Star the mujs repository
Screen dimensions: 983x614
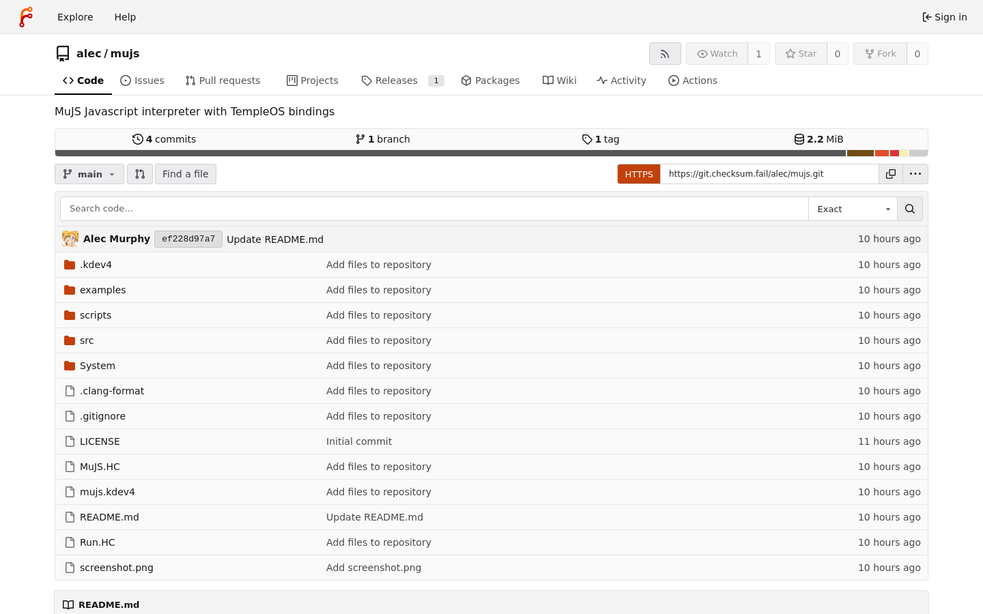coord(801,54)
